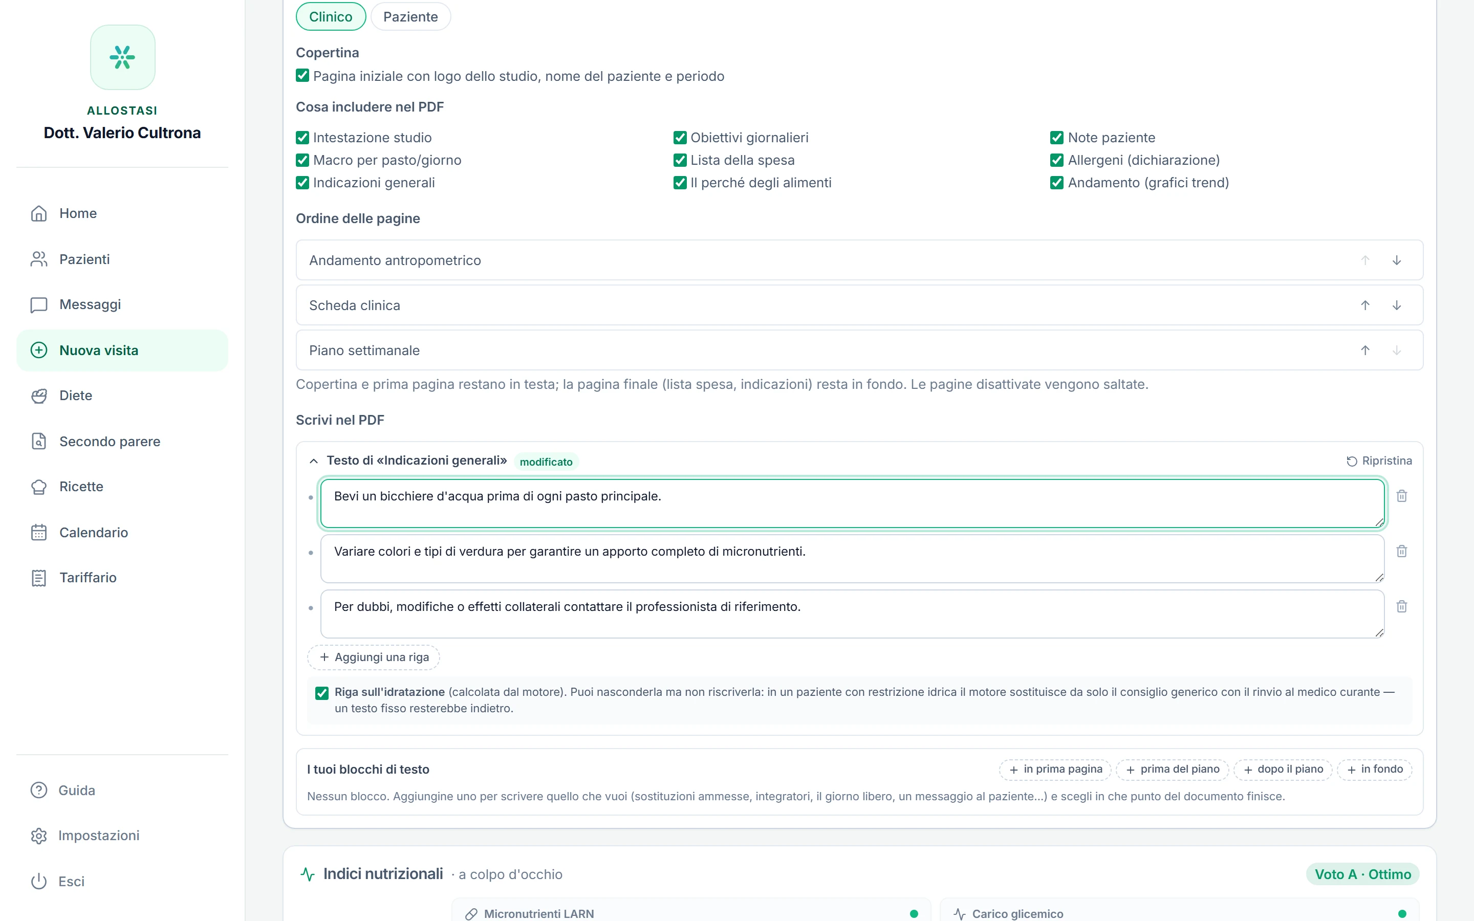Viewport: 1474px width, 921px height.
Task: Move Scheda clinica page down
Action: (x=1397, y=305)
